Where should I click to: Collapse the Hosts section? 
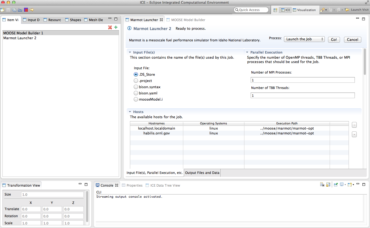tap(130, 112)
